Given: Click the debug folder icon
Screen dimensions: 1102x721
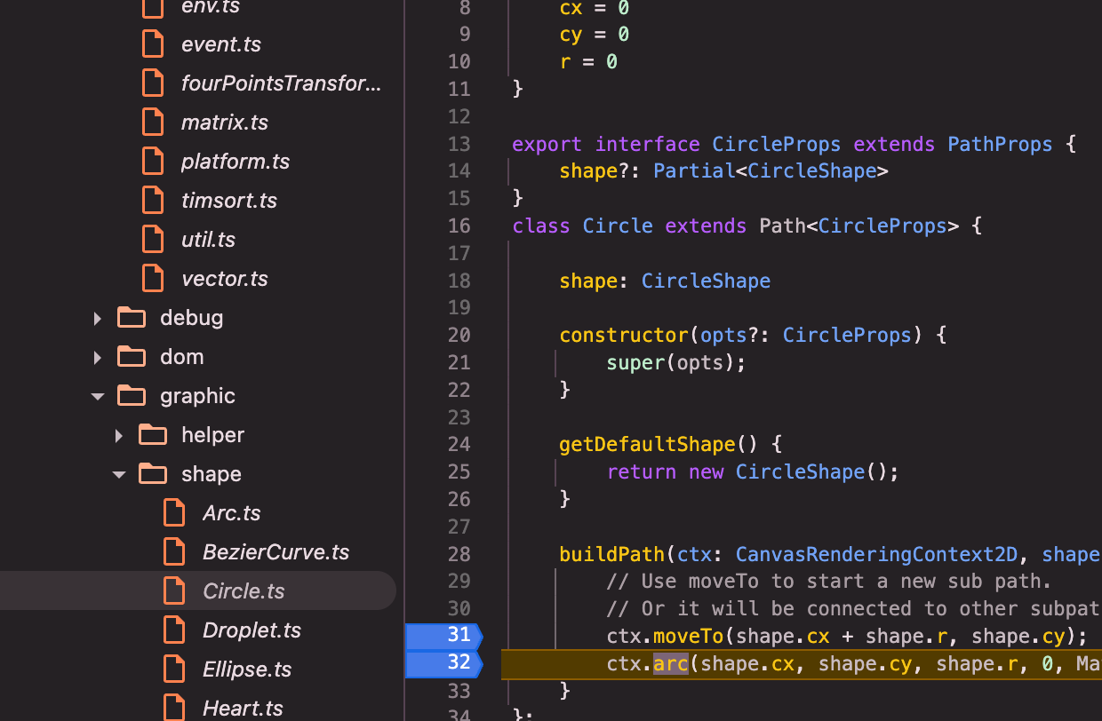Looking at the screenshot, I should 132,318.
